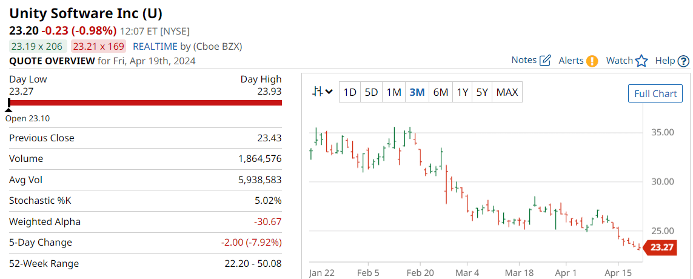This screenshot has height=279, width=693.
Task: Click the day range marker triangle
Action: coord(9,109)
